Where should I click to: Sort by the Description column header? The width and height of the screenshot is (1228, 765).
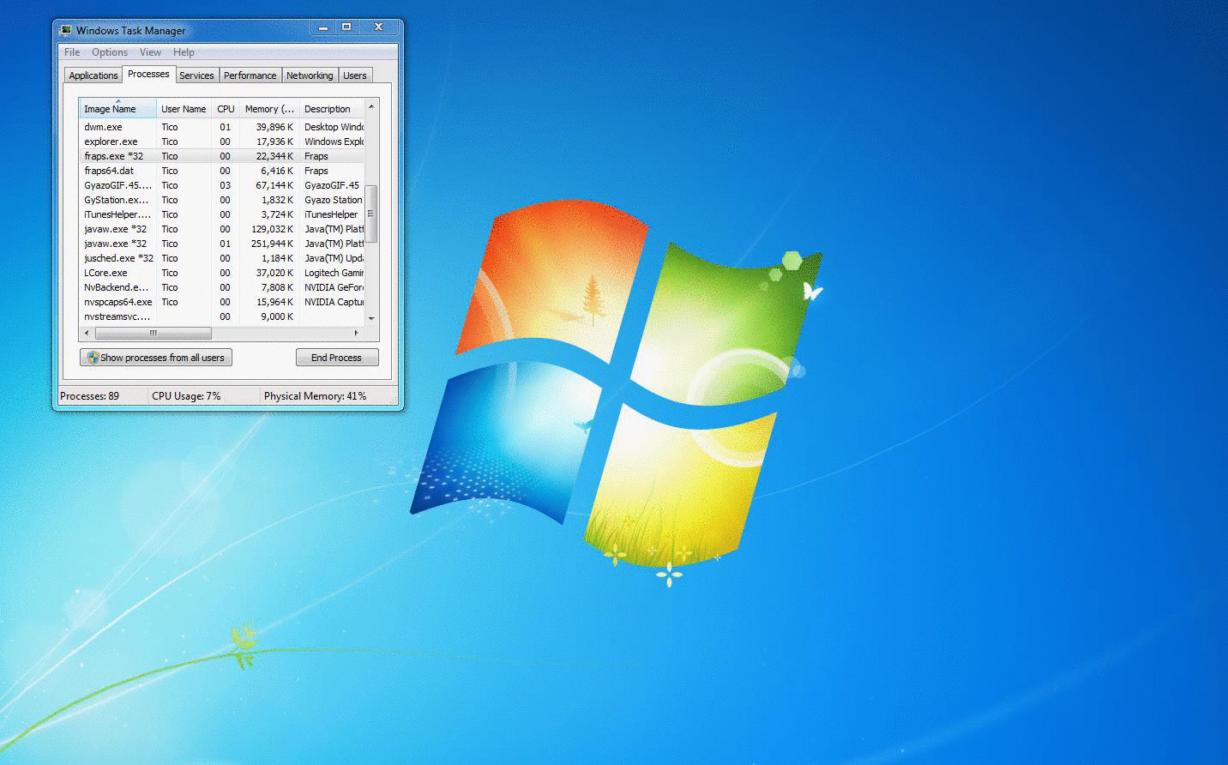pos(332,109)
